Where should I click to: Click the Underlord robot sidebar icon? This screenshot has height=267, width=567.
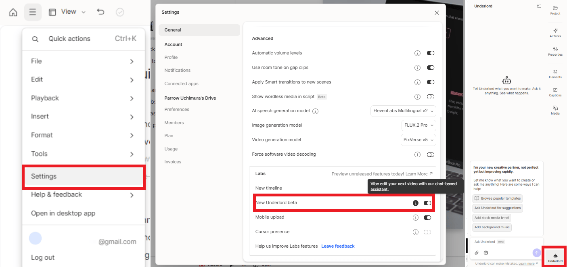click(x=555, y=257)
